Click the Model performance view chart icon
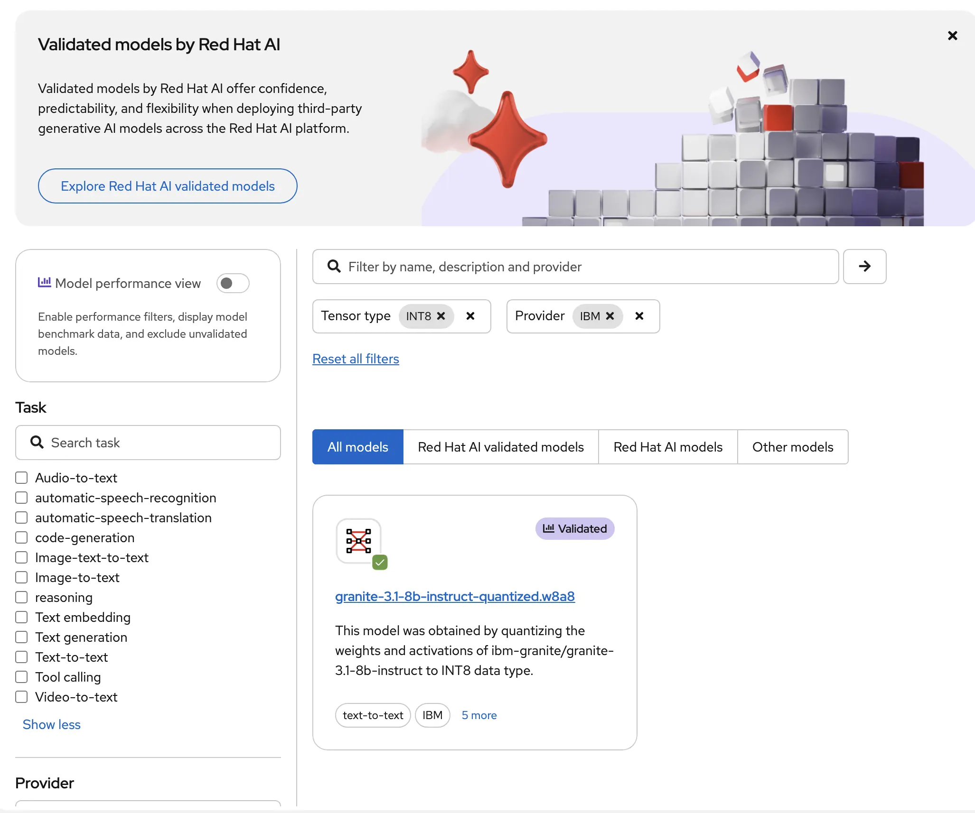 coord(44,283)
